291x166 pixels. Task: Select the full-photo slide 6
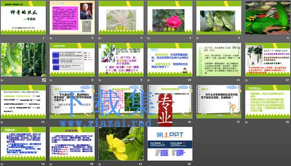268,18
